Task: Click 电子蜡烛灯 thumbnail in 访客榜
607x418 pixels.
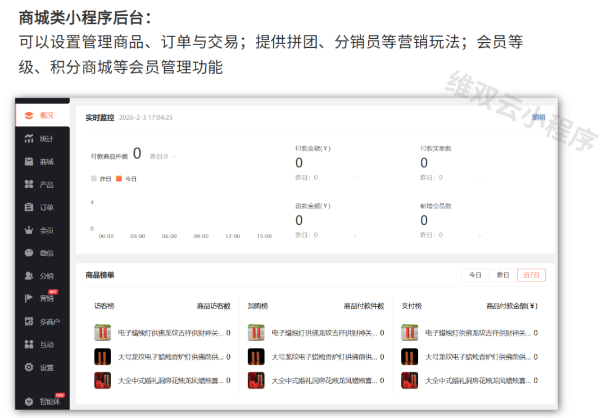Action: tap(103, 333)
